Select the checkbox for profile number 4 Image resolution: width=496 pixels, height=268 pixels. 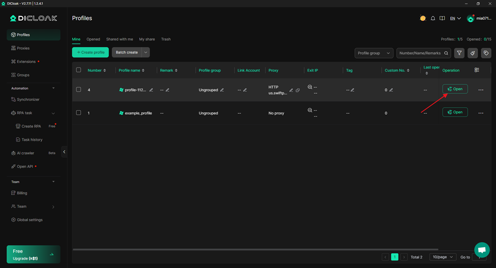tap(79, 90)
